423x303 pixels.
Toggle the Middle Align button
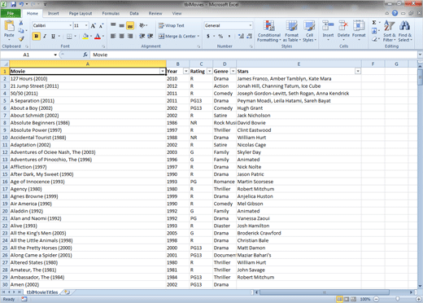pyautogui.click(x=121, y=26)
